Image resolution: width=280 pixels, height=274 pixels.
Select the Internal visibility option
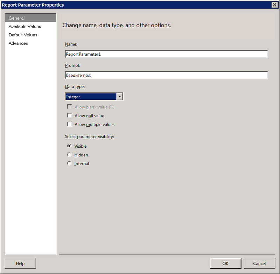(x=69, y=163)
